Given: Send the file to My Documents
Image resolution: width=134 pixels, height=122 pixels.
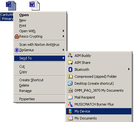Looking at the screenshot, I should tap(99, 118).
